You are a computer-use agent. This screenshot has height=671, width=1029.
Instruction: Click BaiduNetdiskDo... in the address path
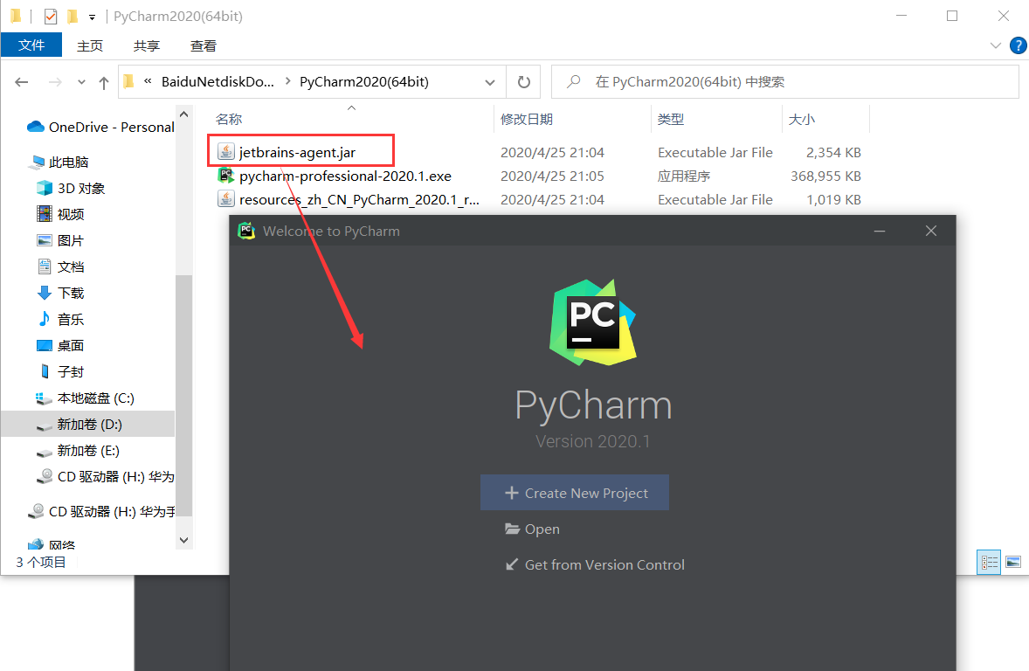pyautogui.click(x=218, y=82)
